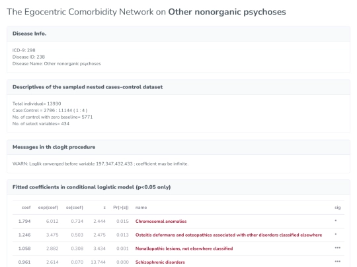Viewport: 357px width, 267px height.
Task: Click the sig column header
Action: pos(337,207)
